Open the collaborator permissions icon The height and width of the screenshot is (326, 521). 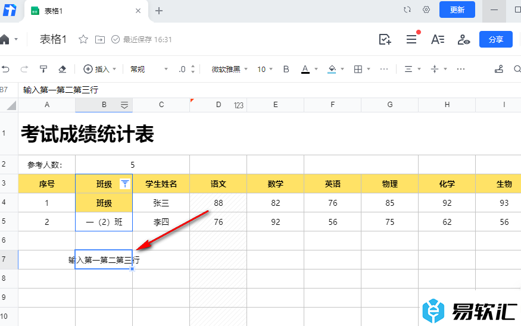(463, 39)
